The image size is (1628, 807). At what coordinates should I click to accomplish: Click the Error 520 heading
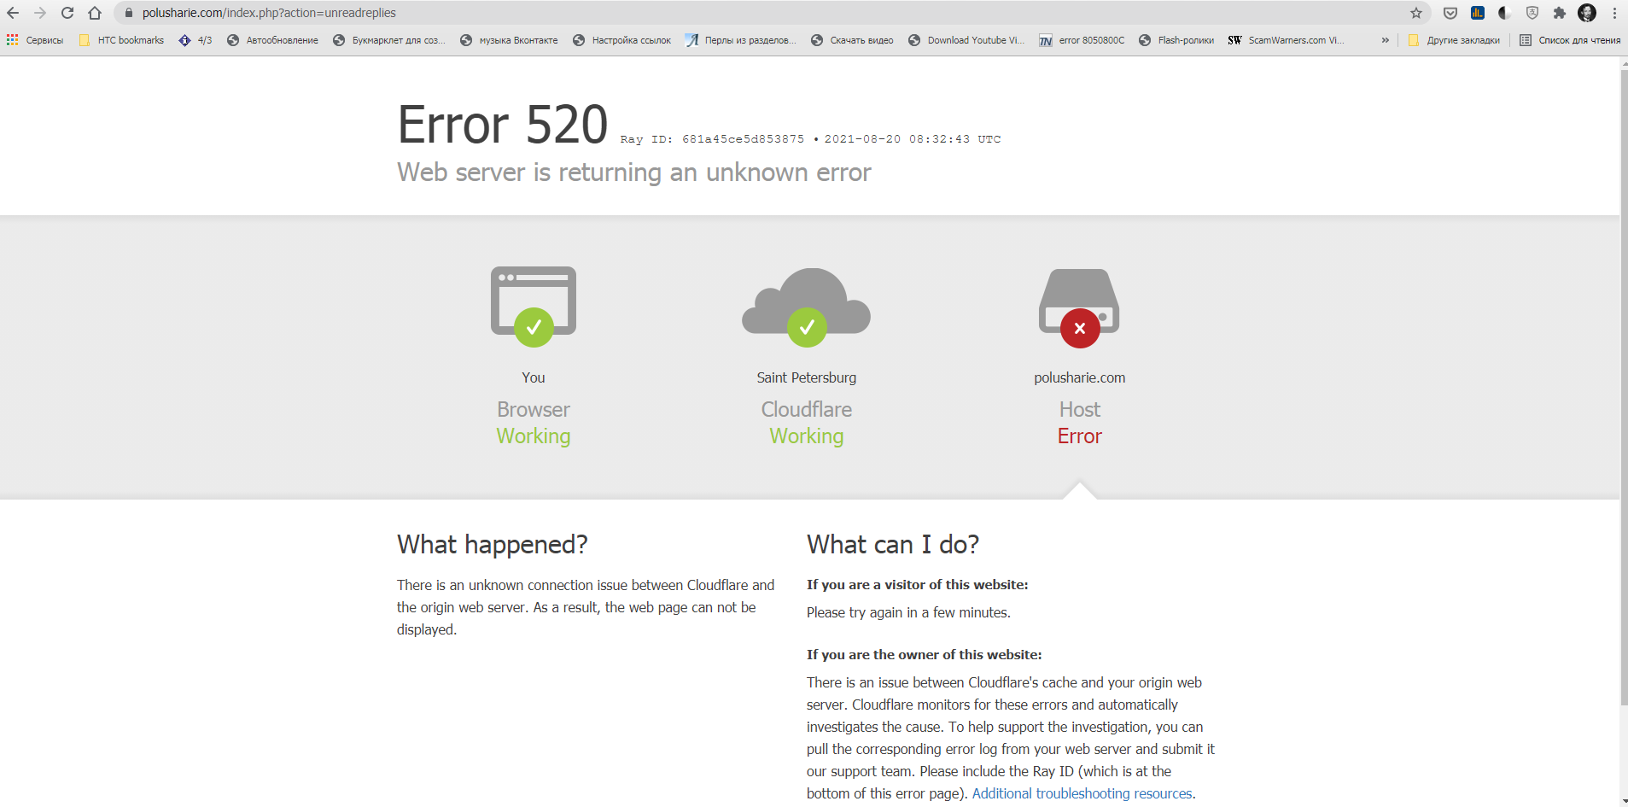(503, 125)
